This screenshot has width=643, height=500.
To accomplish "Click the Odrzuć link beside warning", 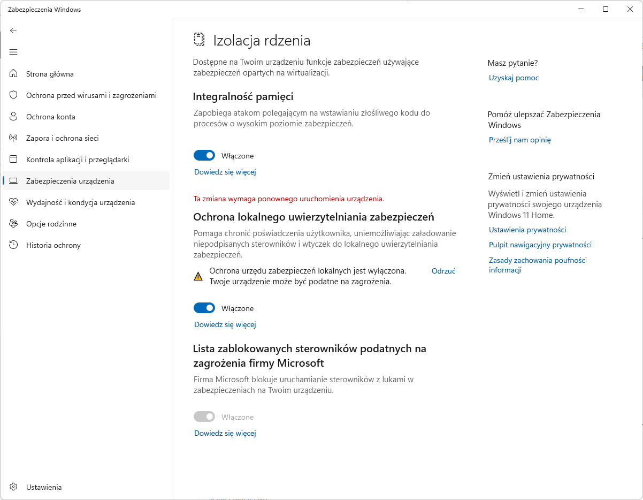I will click(x=443, y=271).
